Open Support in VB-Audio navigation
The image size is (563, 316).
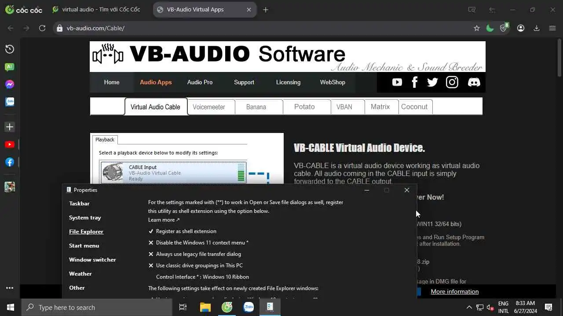(244, 82)
